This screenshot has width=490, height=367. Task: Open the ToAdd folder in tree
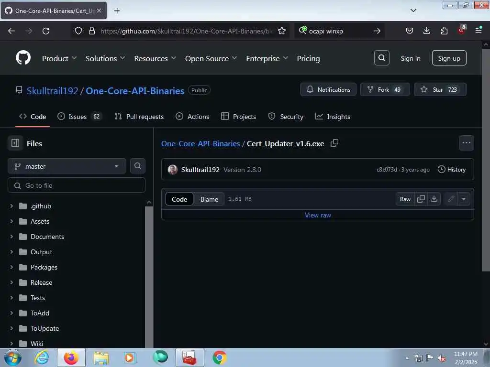40,313
